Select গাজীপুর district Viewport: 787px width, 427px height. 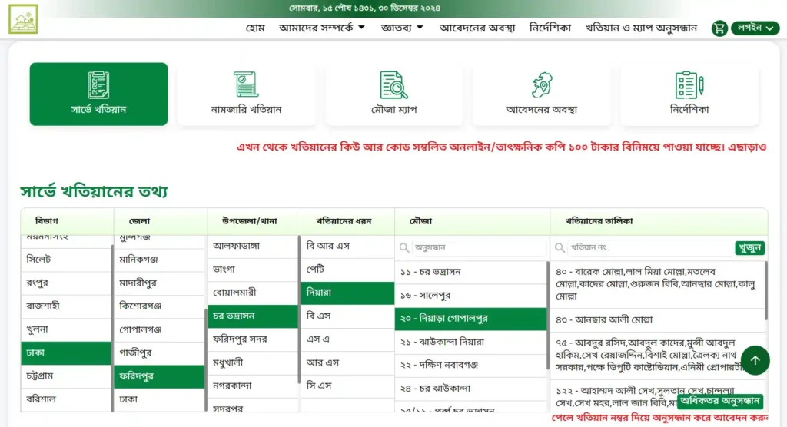[x=159, y=353]
